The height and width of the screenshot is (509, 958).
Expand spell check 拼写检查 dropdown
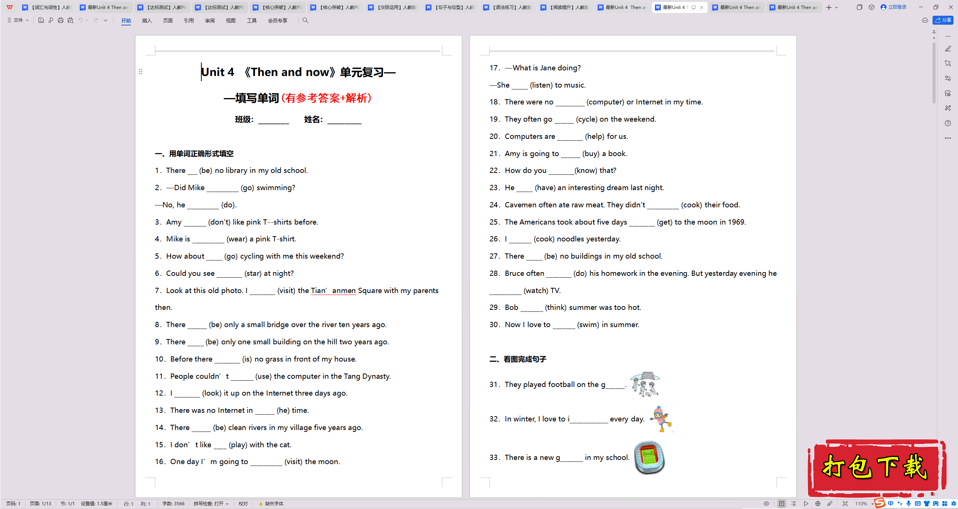[227, 504]
